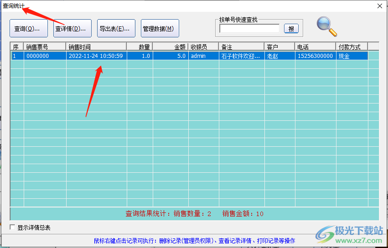Click phone number 15256300000 cell
Viewport: 388px width, 248px height.
[316, 56]
